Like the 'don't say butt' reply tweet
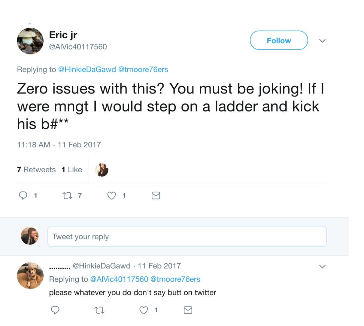Image resolution: width=364 pixels, height=326 pixels. (x=144, y=310)
